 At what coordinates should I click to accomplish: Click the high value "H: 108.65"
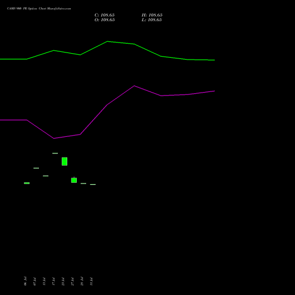pos(152,15)
